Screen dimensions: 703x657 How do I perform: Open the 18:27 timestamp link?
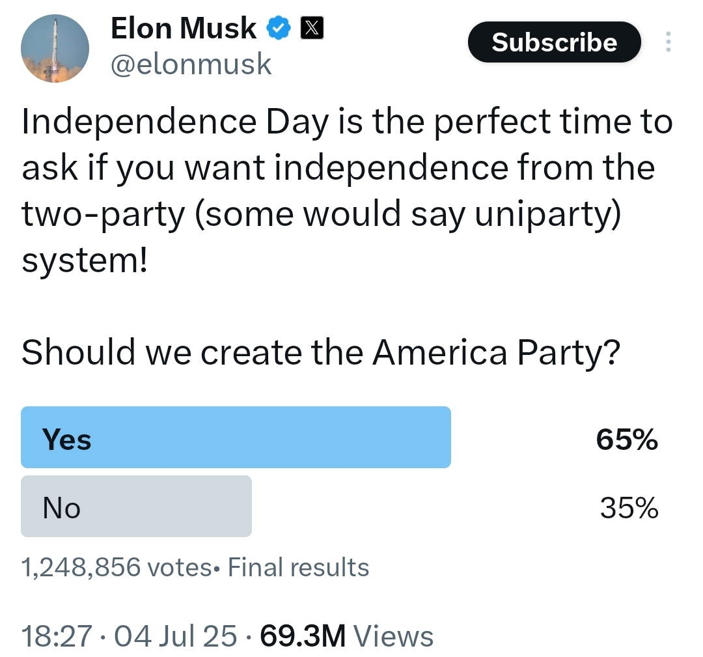(57, 636)
